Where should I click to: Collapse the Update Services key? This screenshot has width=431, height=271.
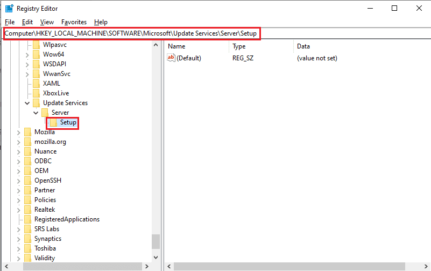27,103
